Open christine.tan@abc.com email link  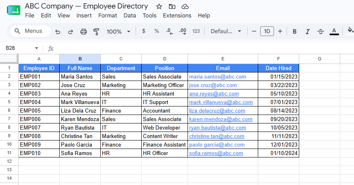tap(216, 136)
